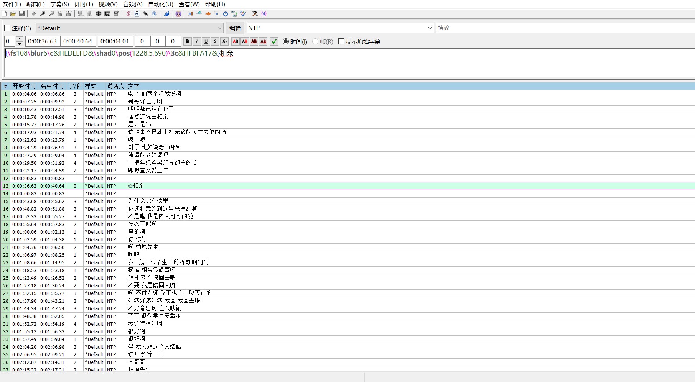Click the fn font name button
695x382 pixels.
(224, 41)
